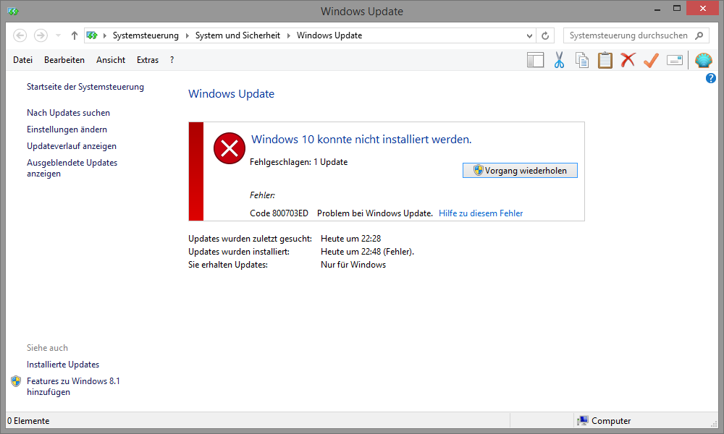Click Features zu Windows 8.1 hinzufügen link

pyautogui.click(x=73, y=386)
